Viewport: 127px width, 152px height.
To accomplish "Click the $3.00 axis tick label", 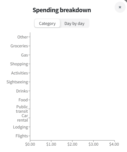I will tap(94, 144).
